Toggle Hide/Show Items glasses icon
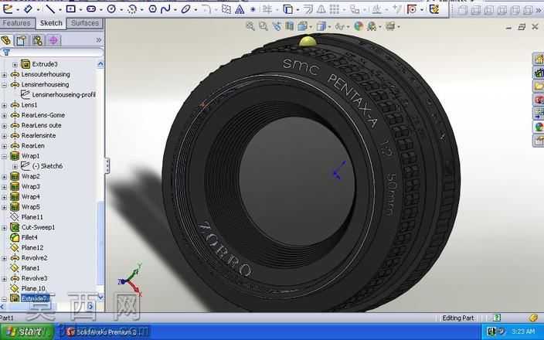The image size is (544, 340). coord(340,26)
